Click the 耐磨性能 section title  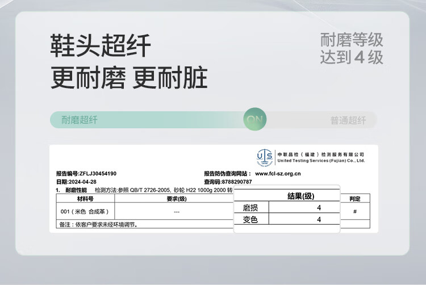click(x=76, y=190)
